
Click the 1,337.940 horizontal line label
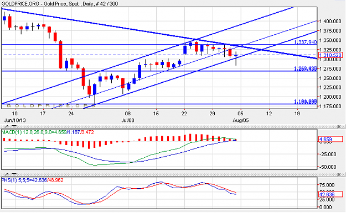click(306, 42)
